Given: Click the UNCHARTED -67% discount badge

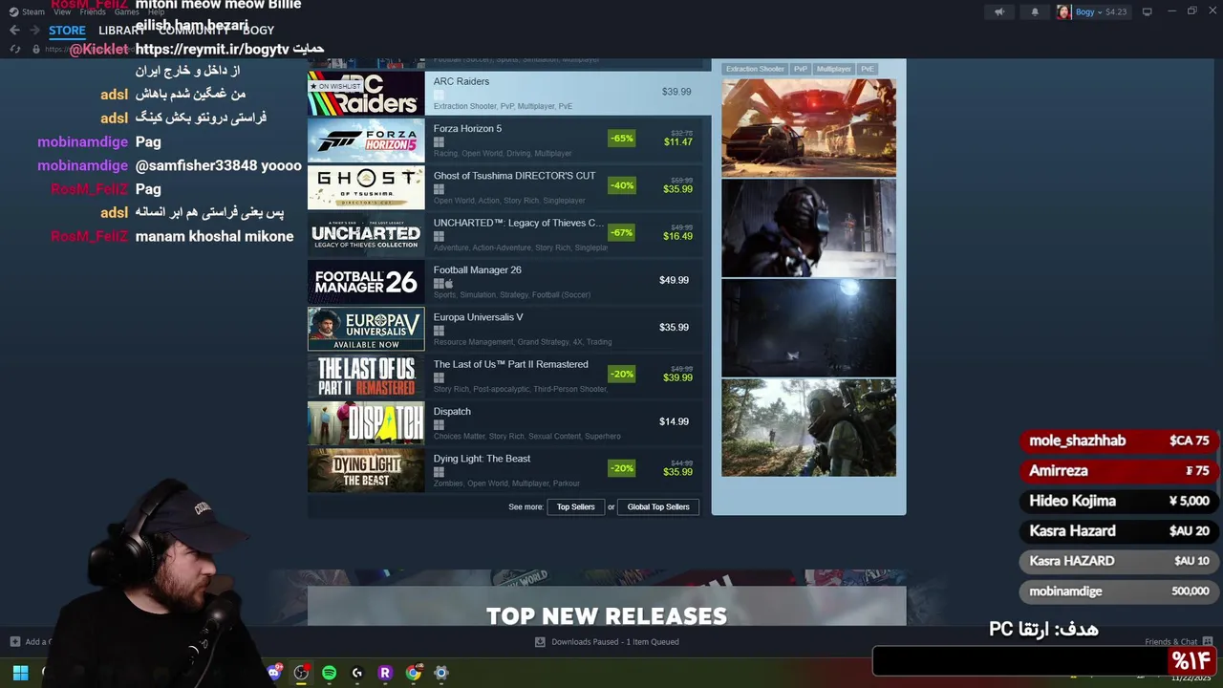Looking at the screenshot, I should (x=622, y=233).
